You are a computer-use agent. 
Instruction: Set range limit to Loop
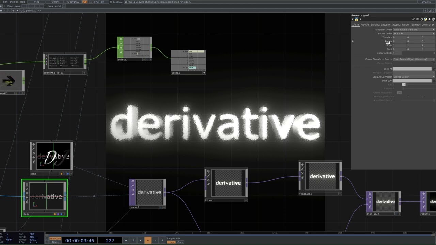(x=171, y=242)
